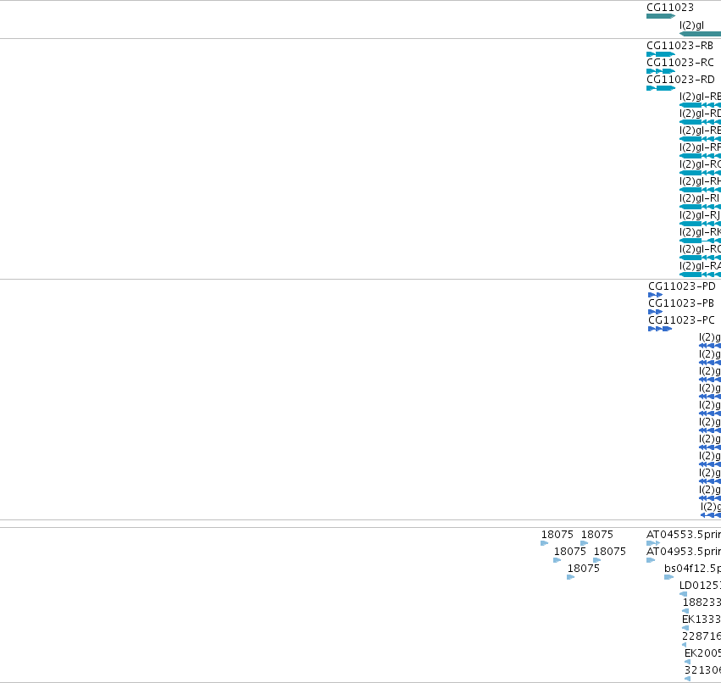This screenshot has width=721, height=683.
Task: Select the bs04f12.5p EST label
Action: click(692, 569)
